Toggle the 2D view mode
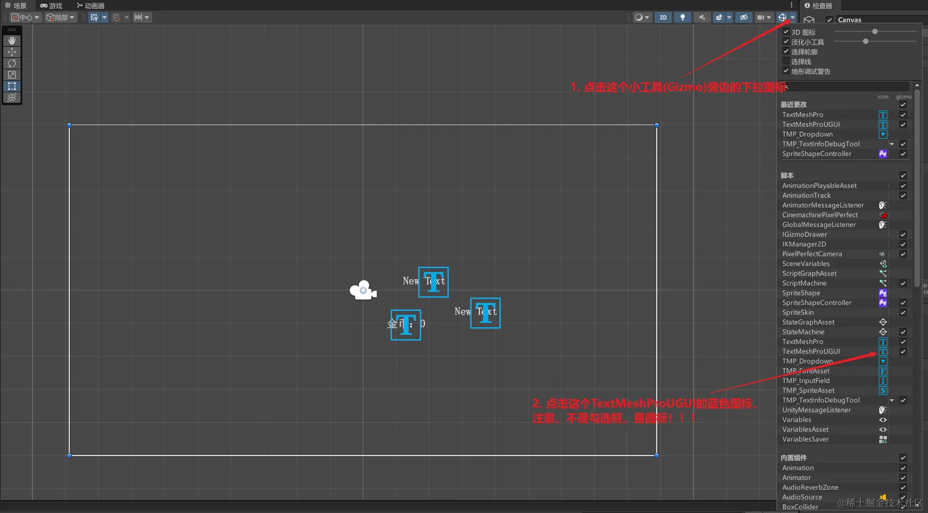 [663, 17]
